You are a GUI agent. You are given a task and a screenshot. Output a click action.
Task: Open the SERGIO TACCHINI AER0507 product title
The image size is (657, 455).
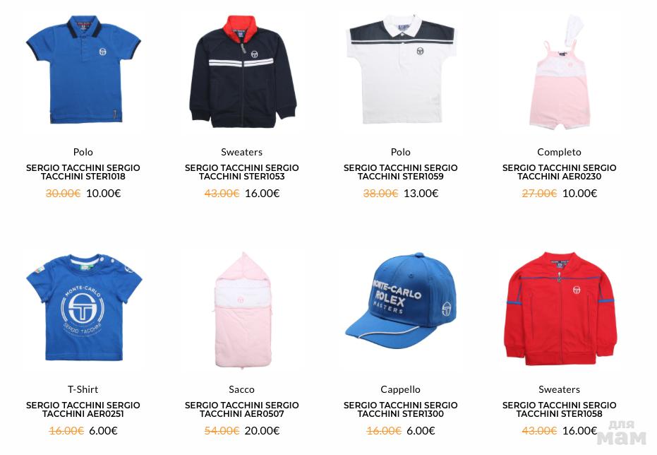tap(242, 409)
